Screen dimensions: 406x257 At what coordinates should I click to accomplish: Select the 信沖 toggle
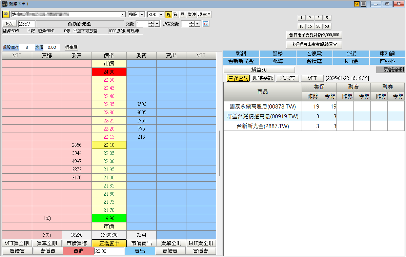[191, 15]
